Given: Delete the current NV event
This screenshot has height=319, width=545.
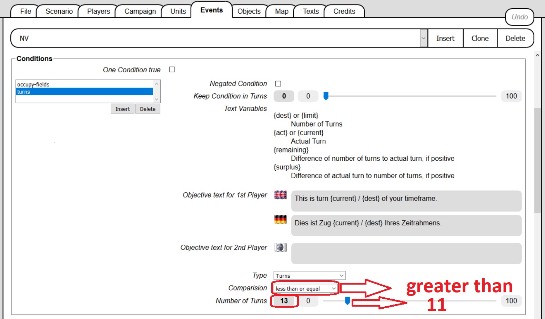Looking at the screenshot, I should pos(515,38).
